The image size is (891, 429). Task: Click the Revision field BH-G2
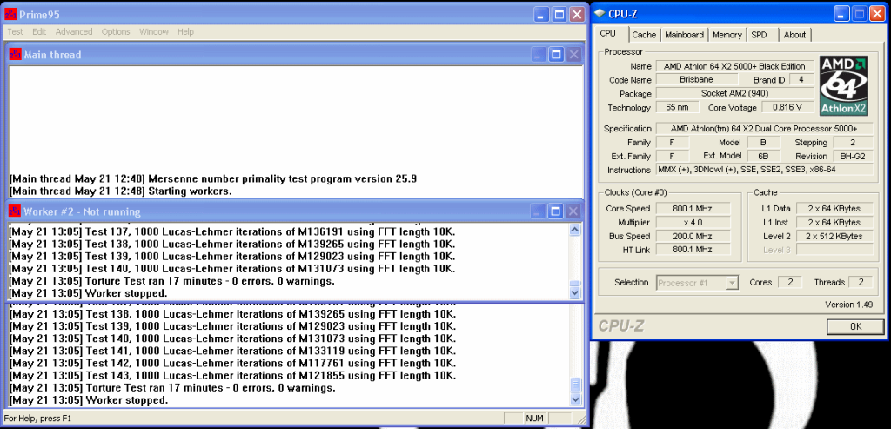pyautogui.click(x=853, y=156)
